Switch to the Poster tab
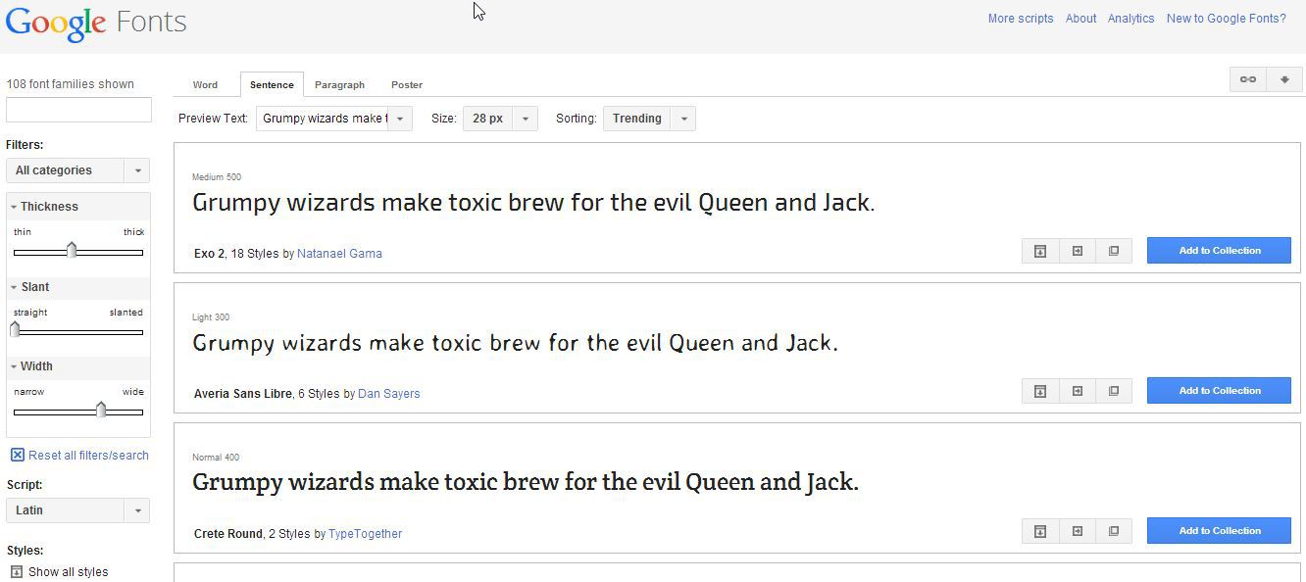Image resolution: width=1306 pixels, height=582 pixels. [x=407, y=85]
